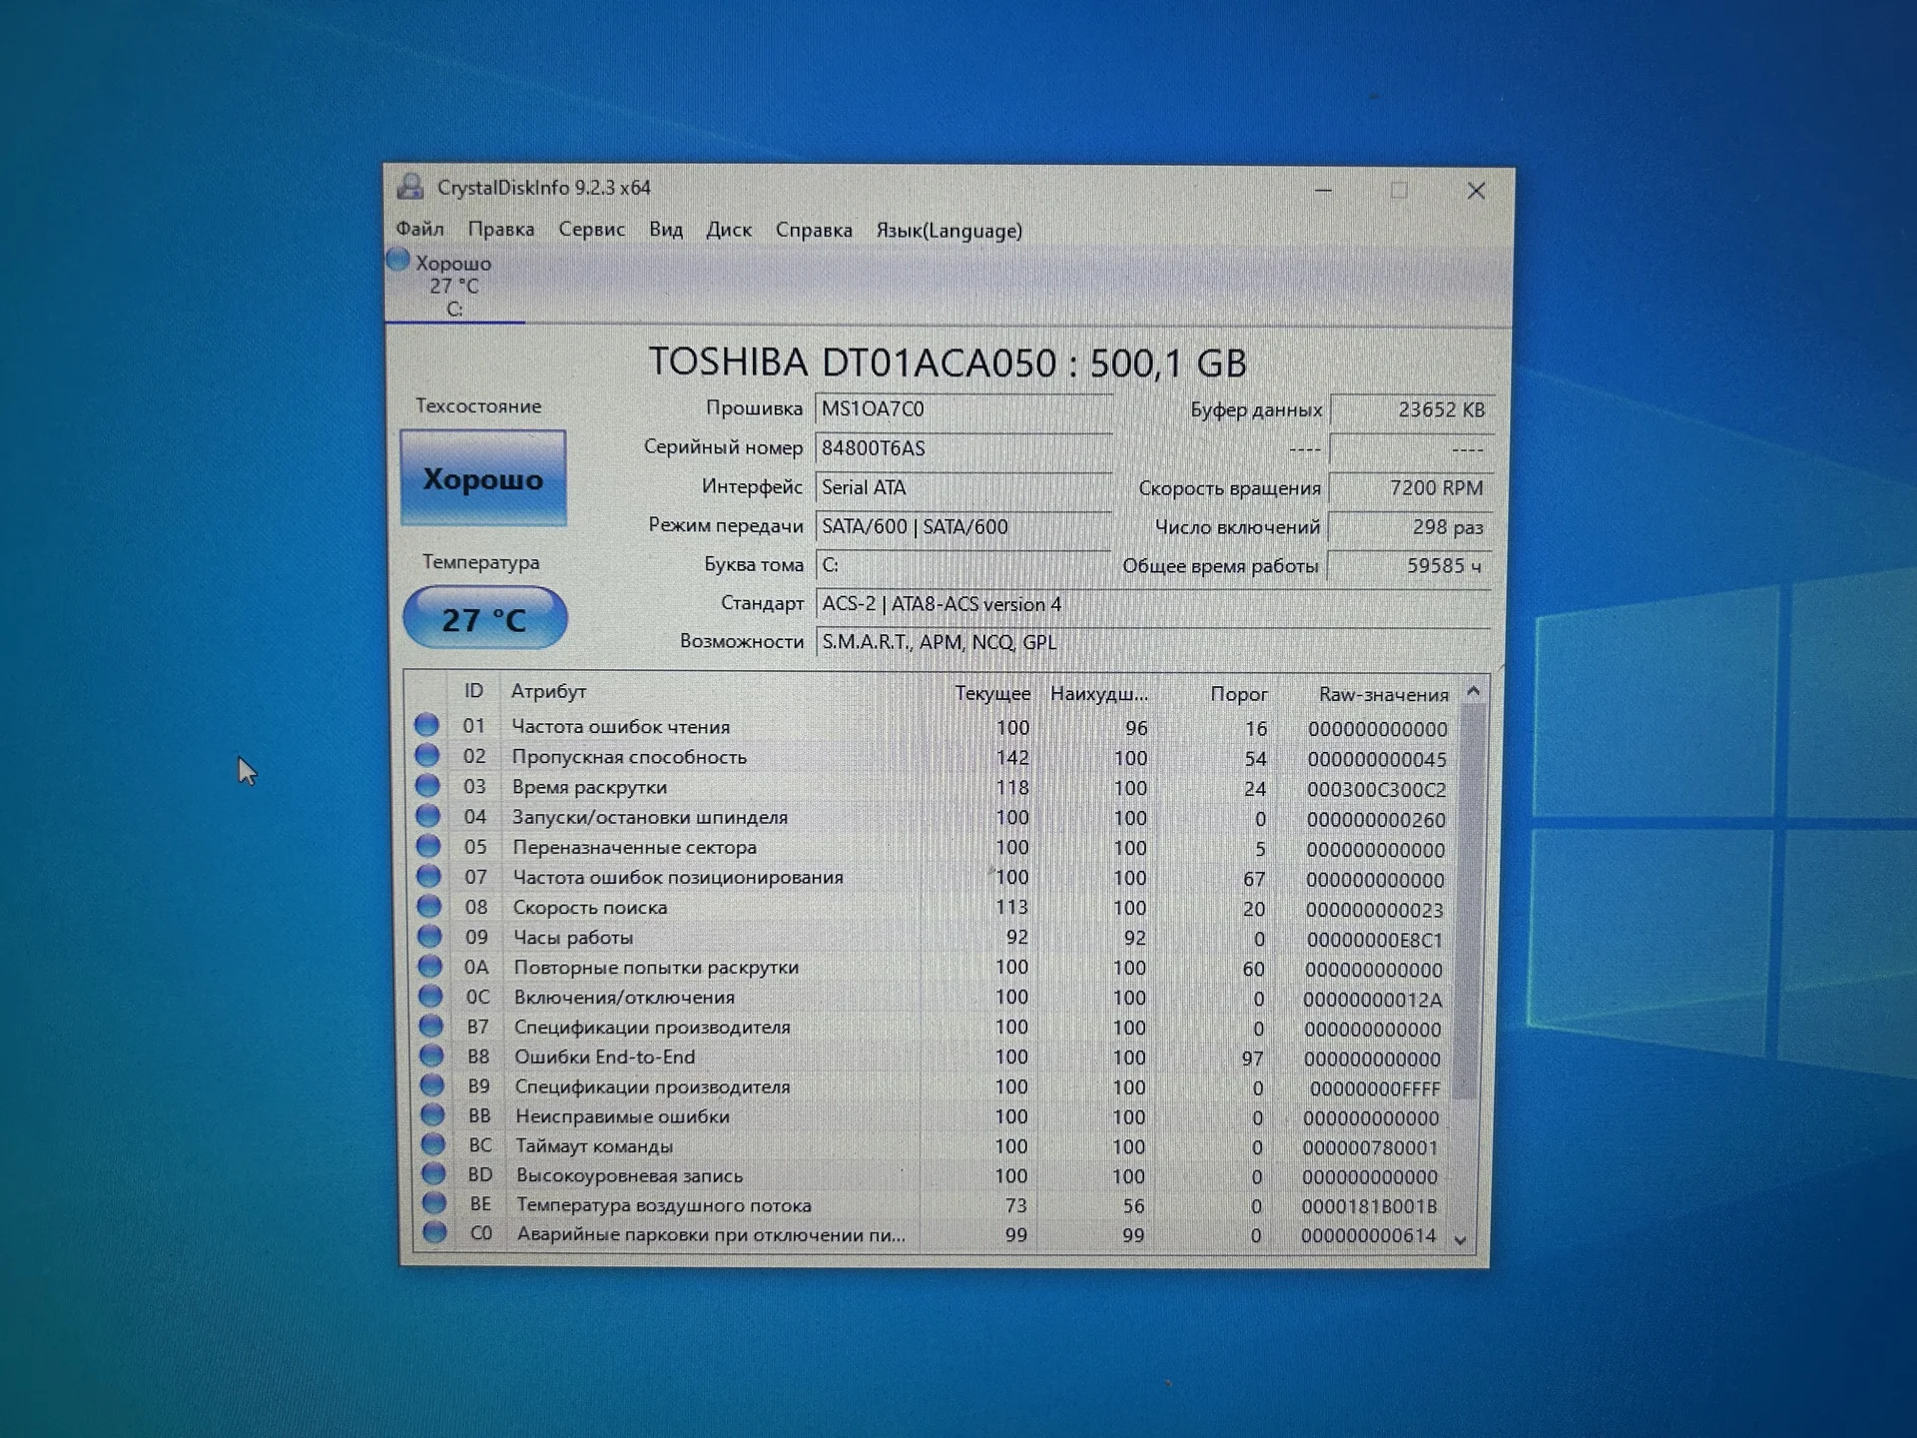Click the CrystalDiskInfo app icon in title bar
Image resolution: width=1917 pixels, height=1438 pixels.
coord(410,187)
